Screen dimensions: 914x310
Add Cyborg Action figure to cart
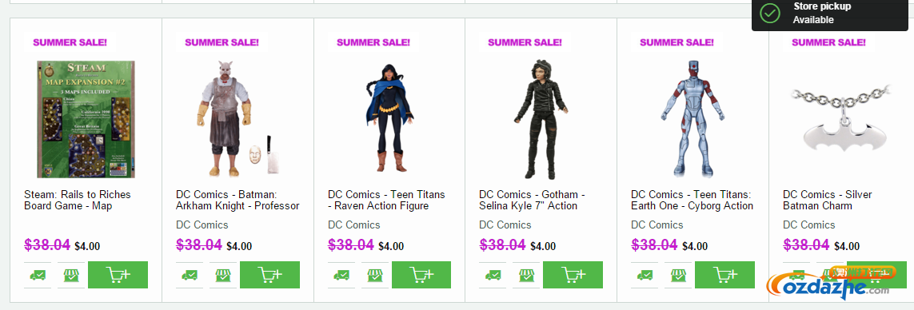coord(725,275)
